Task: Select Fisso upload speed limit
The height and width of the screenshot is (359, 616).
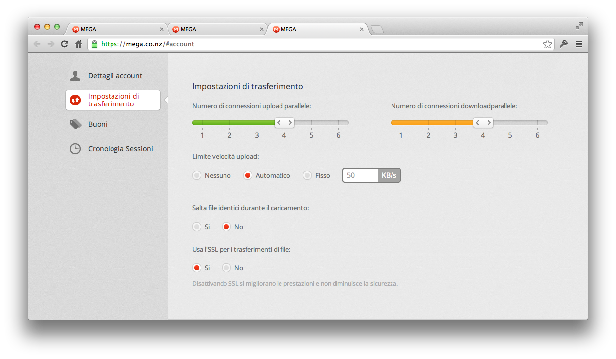Action: tap(307, 175)
